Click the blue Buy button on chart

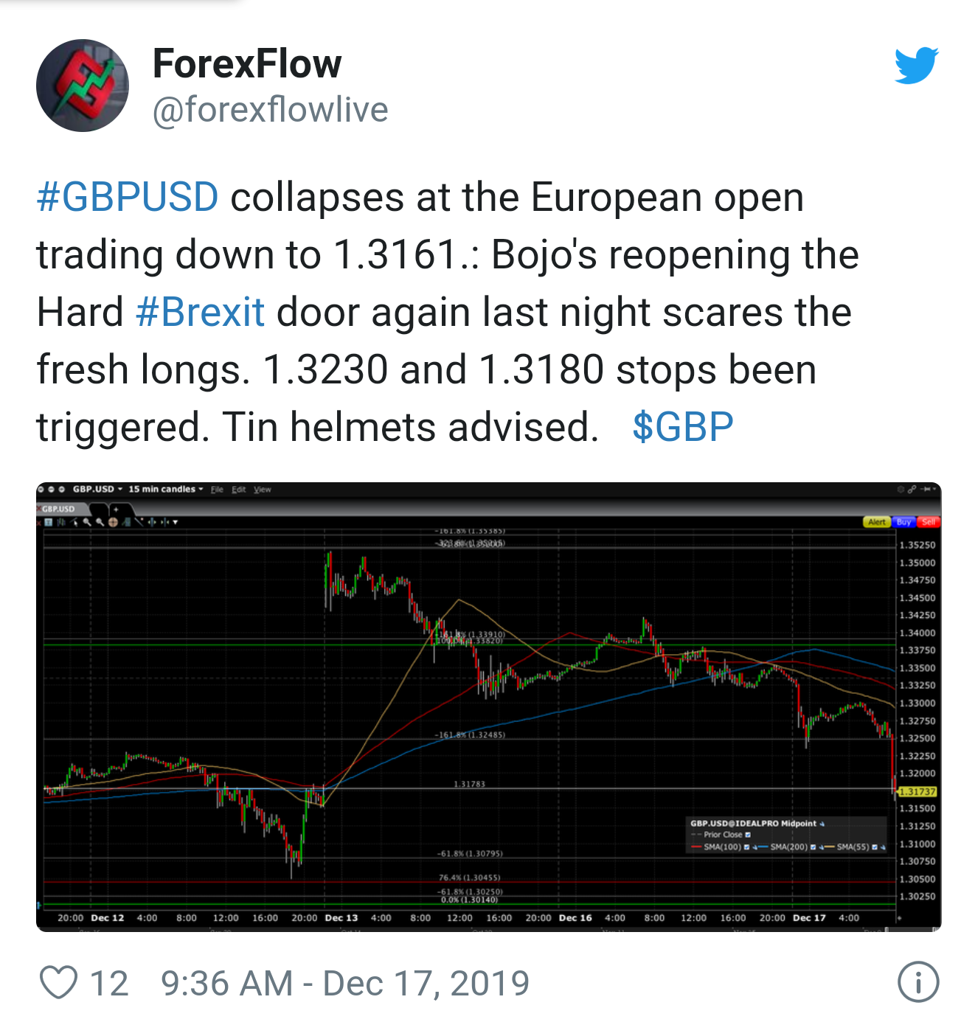(x=904, y=522)
